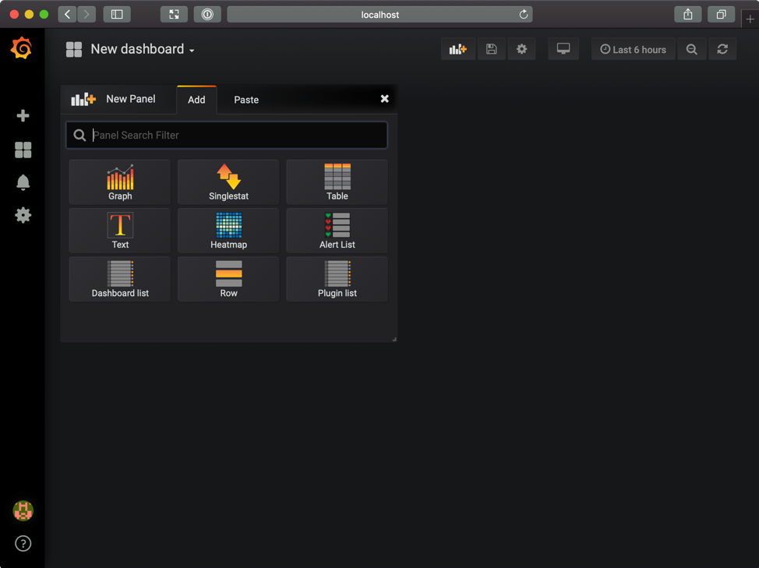Refresh the dashboard

tap(722, 49)
